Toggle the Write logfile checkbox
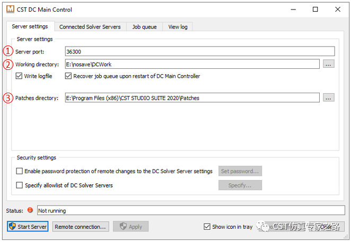This screenshot has width=351, height=242. [19, 76]
